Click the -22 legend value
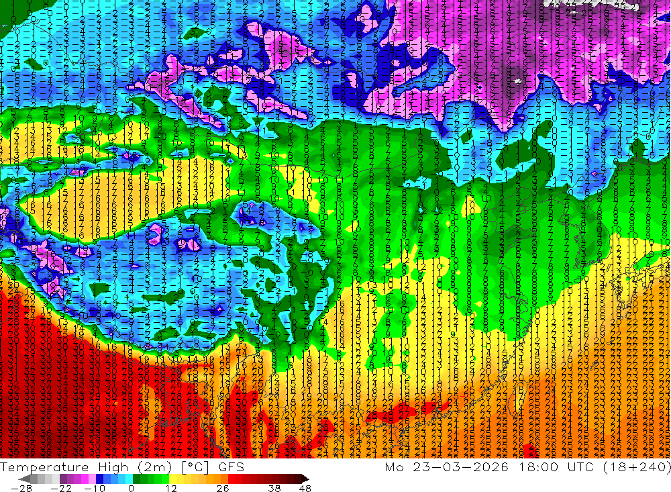The height and width of the screenshot is (492, 671). tap(61, 489)
